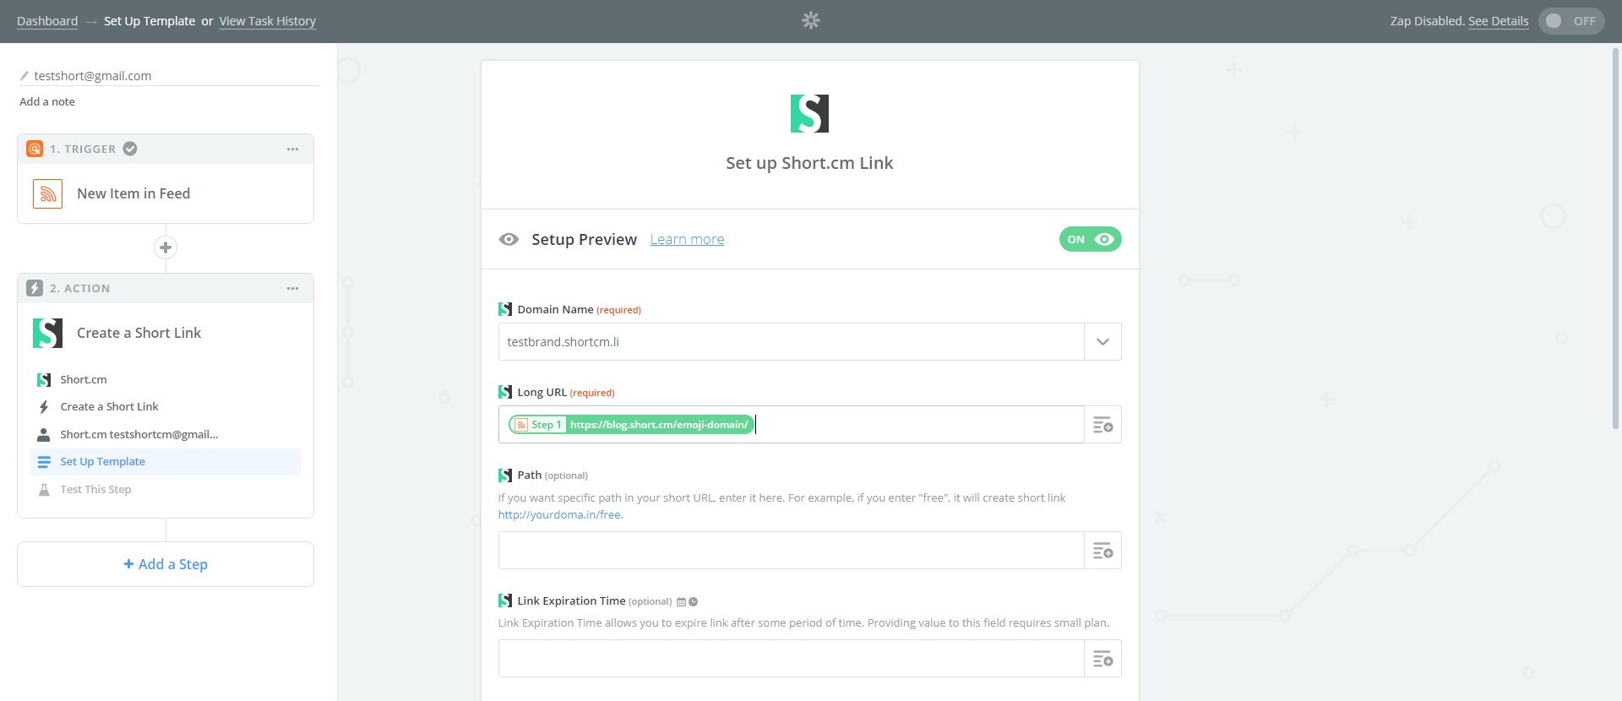The width and height of the screenshot is (1622, 701).
Task: Open the action step three-dot menu
Action: click(292, 288)
